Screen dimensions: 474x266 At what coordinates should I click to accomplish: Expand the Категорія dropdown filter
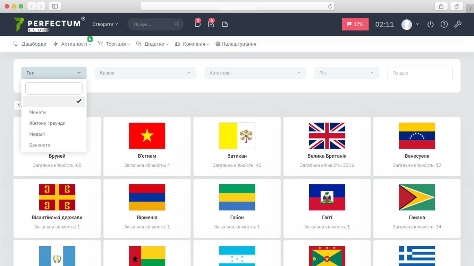pyautogui.click(x=255, y=73)
